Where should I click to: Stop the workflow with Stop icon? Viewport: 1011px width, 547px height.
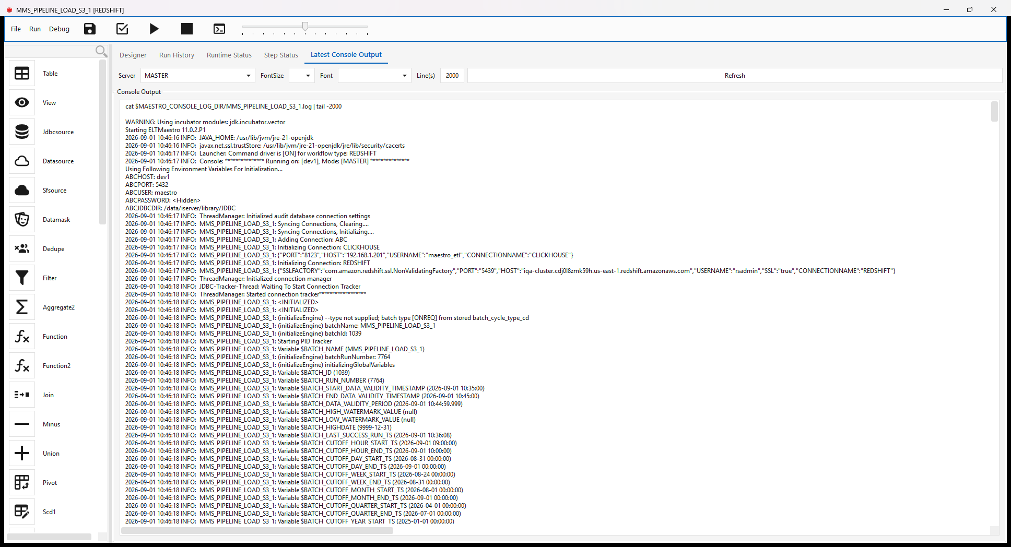187,29
